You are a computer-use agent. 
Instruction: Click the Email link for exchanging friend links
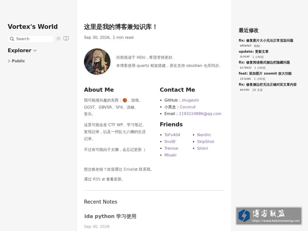pyautogui.click(x=129, y=169)
